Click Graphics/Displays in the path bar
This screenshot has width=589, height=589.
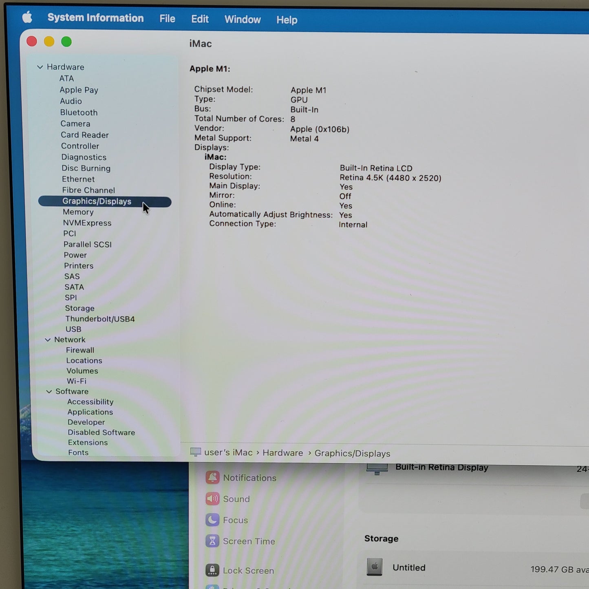click(352, 454)
